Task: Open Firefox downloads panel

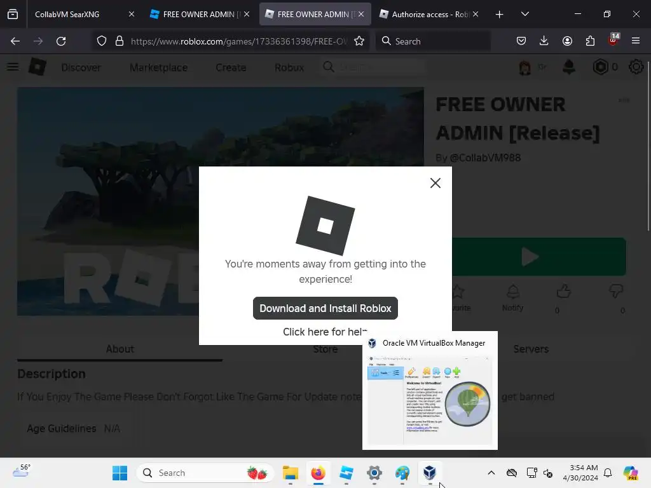Action: [544, 41]
